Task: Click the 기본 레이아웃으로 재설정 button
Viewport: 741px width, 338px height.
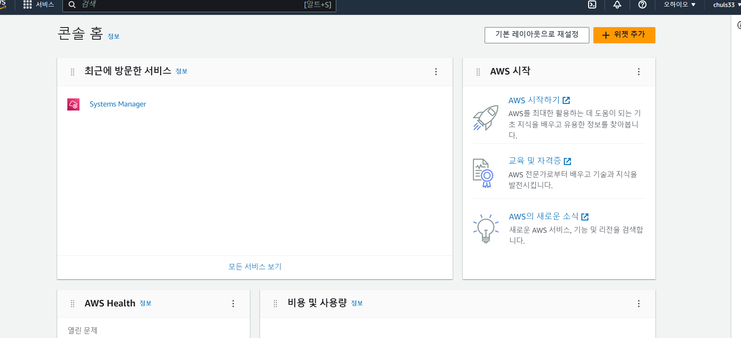Action: 537,35
